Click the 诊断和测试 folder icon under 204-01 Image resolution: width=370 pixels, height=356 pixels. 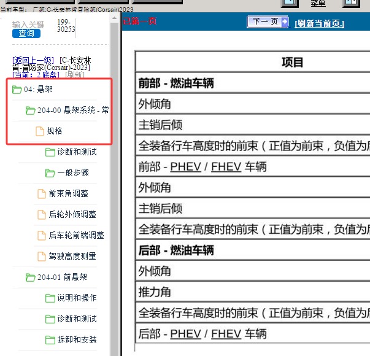point(50,319)
